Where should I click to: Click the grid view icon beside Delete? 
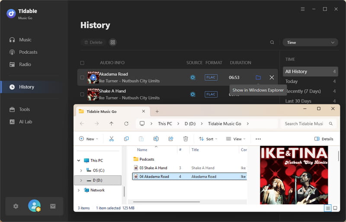pos(113,42)
